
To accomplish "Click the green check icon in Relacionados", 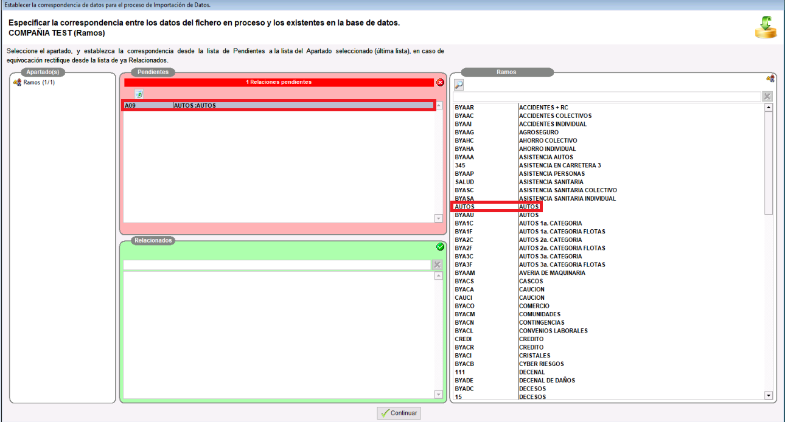I will click(x=441, y=247).
